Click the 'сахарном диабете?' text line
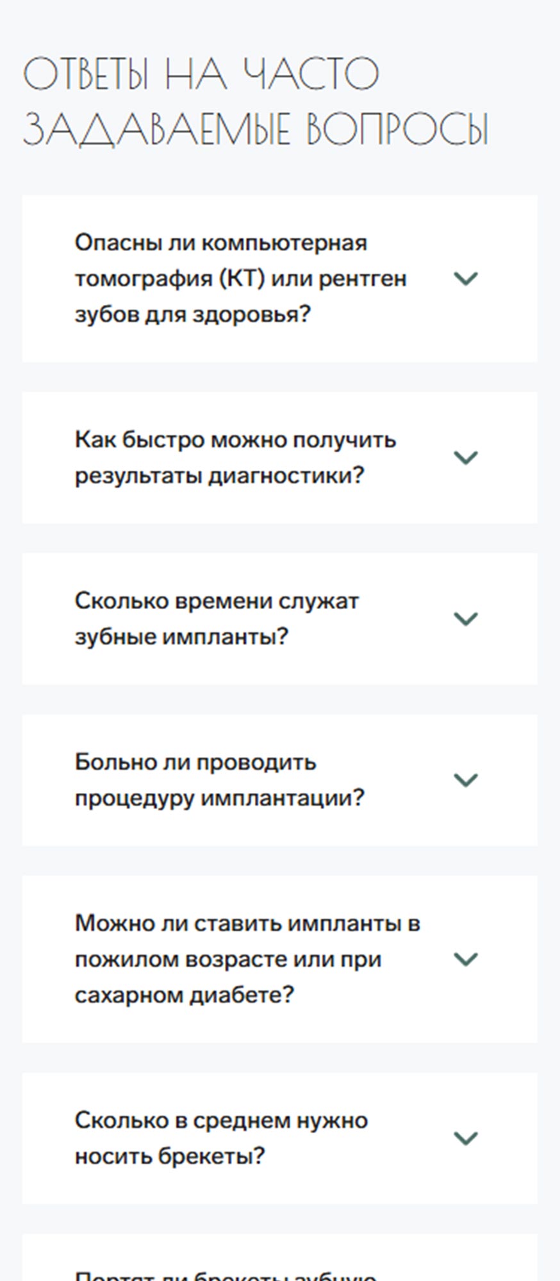Screen dimensions: 560x1281 pos(184,995)
